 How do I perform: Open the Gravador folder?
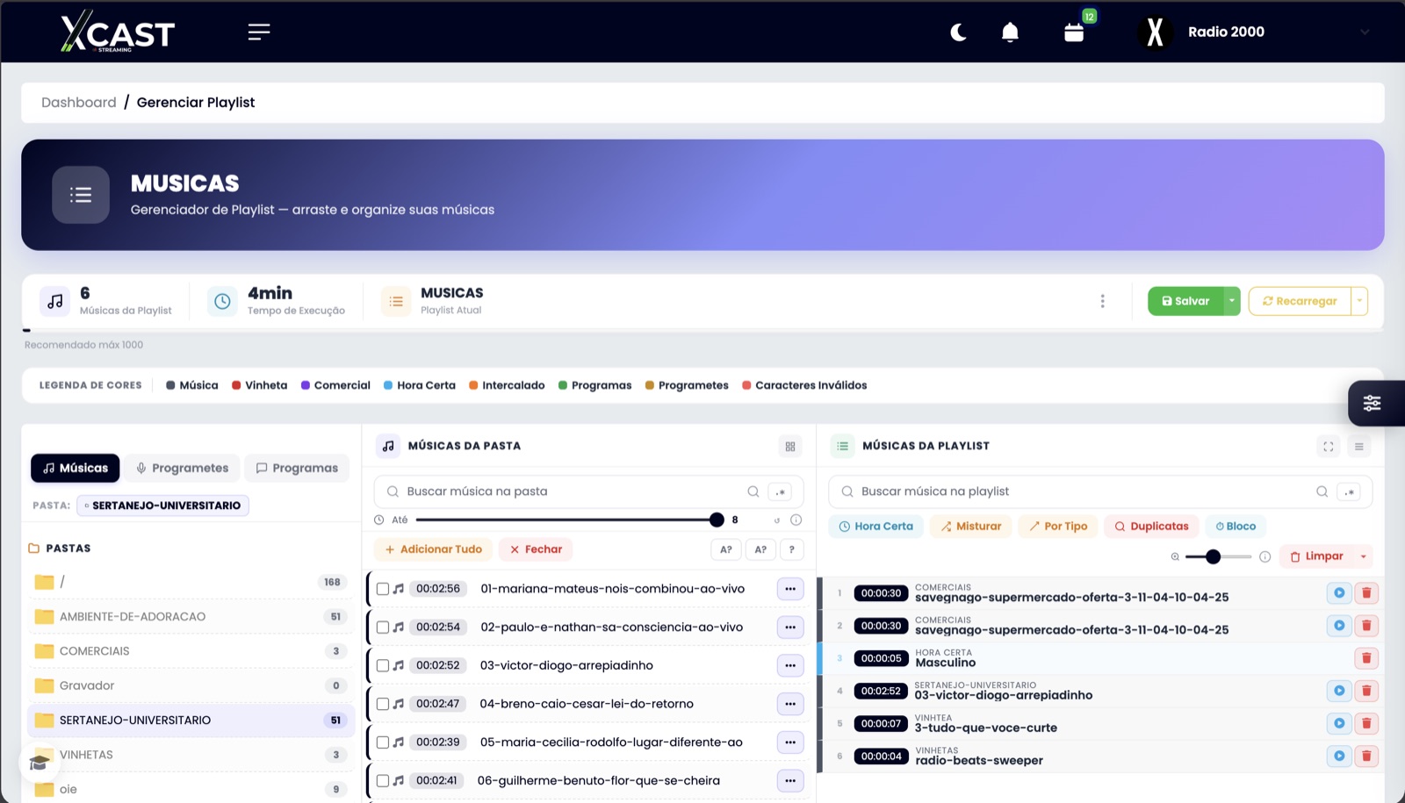pos(191,685)
